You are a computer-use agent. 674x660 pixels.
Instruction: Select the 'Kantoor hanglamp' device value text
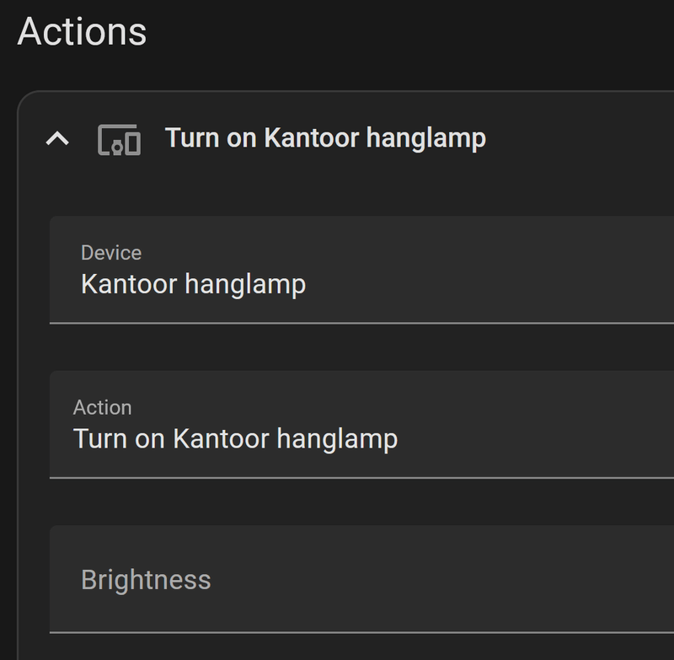[x=193, y=284]
